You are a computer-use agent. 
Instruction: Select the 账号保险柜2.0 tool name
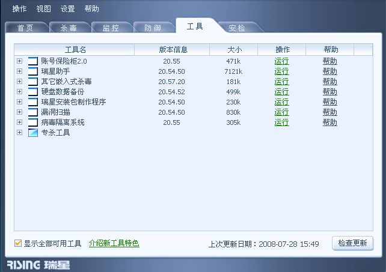tap(64, 61)
